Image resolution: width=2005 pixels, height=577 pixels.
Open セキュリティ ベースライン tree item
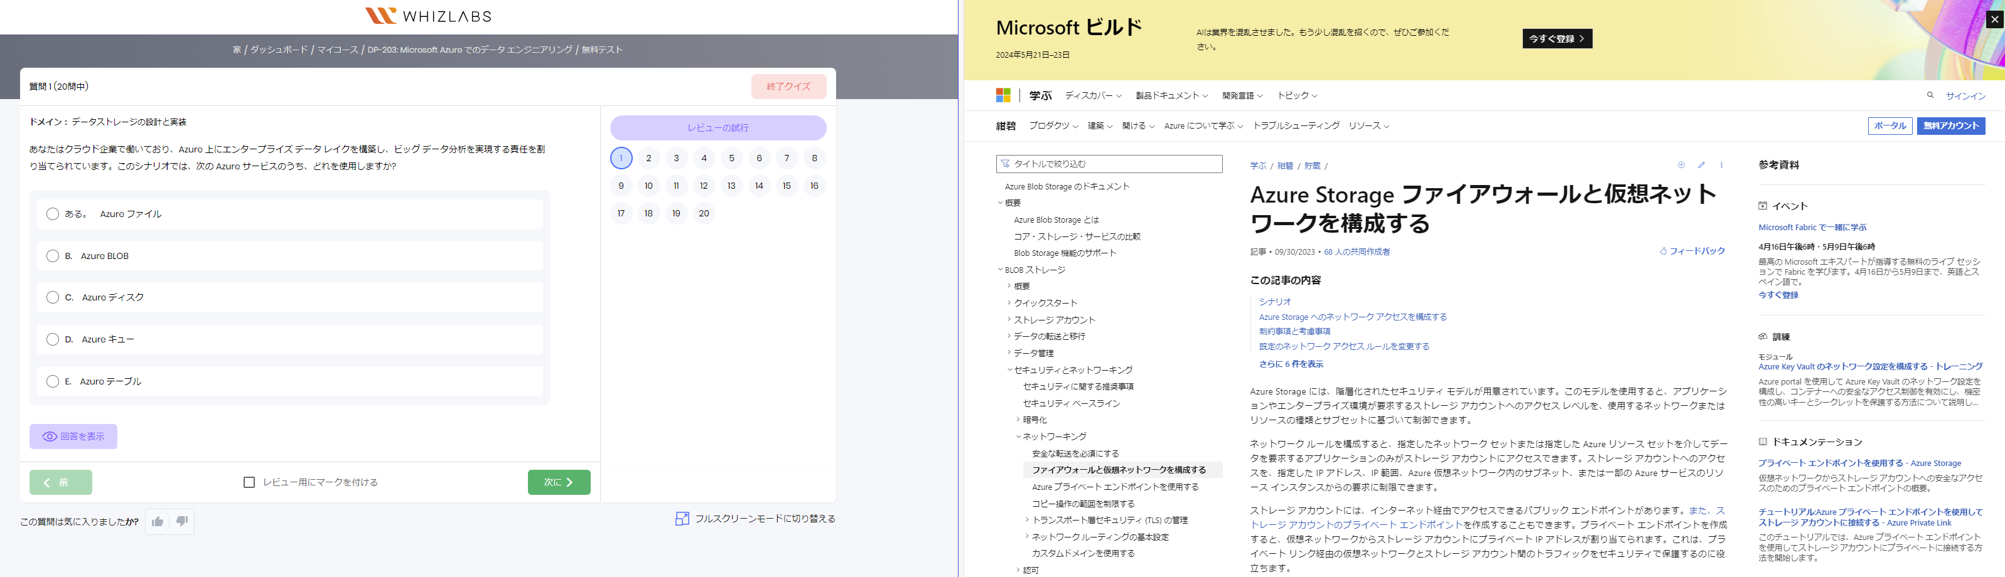coord(1071,404)
